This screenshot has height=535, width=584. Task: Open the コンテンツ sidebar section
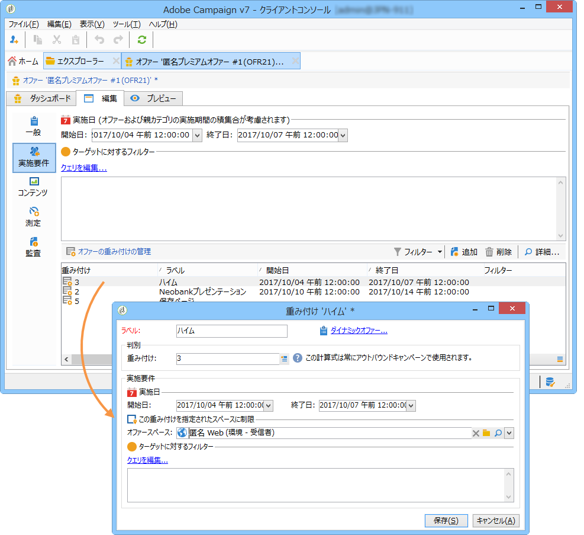pyautogui.click(x=33, y=187)
